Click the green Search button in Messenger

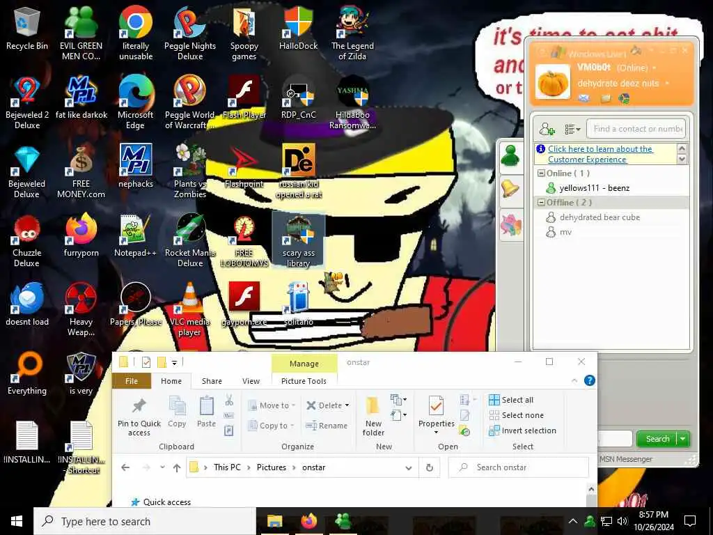coord(657,439)
